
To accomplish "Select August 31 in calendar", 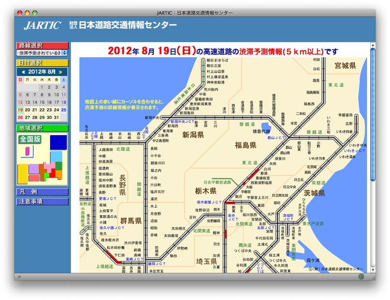I will tap(57, 117).
